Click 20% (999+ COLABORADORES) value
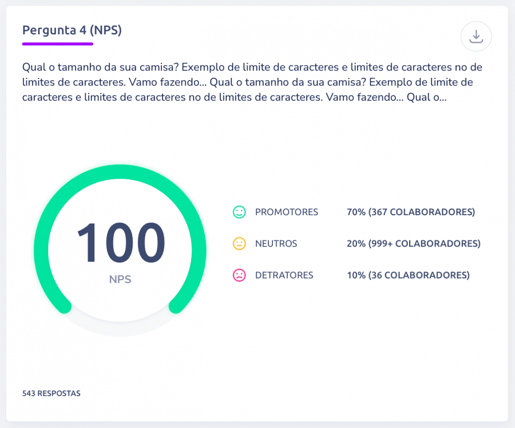515x428 pixels. [x=414, y=243]
